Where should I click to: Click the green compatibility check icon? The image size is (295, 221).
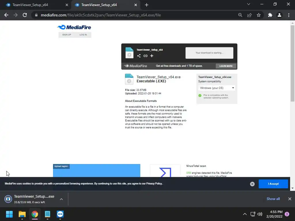tap(200, 96)
